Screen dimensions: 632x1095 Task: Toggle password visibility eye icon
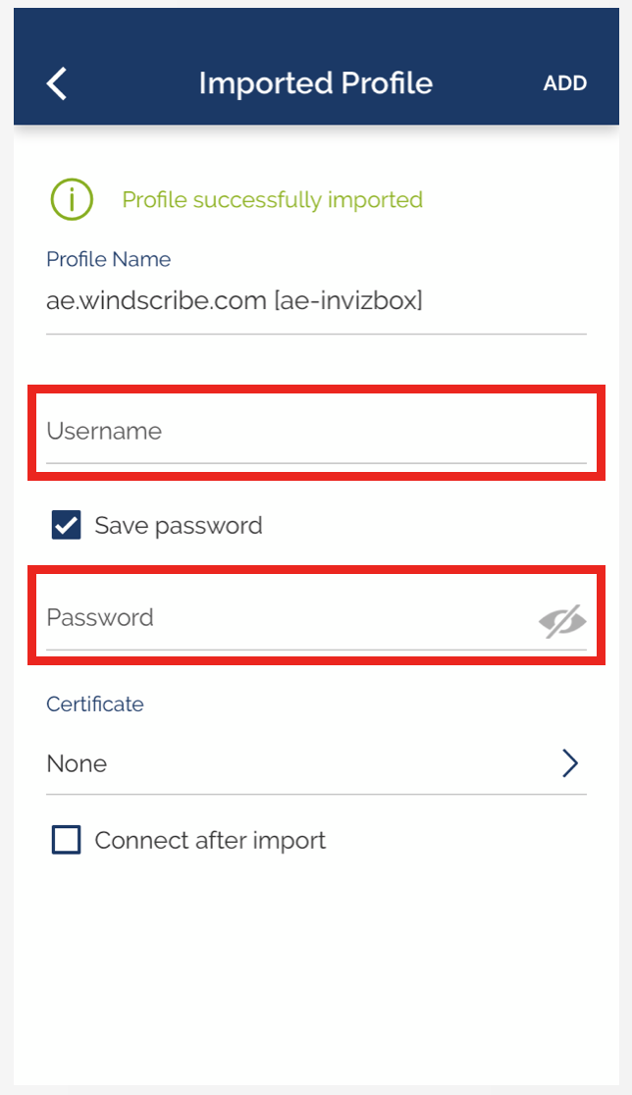point(562,620)
